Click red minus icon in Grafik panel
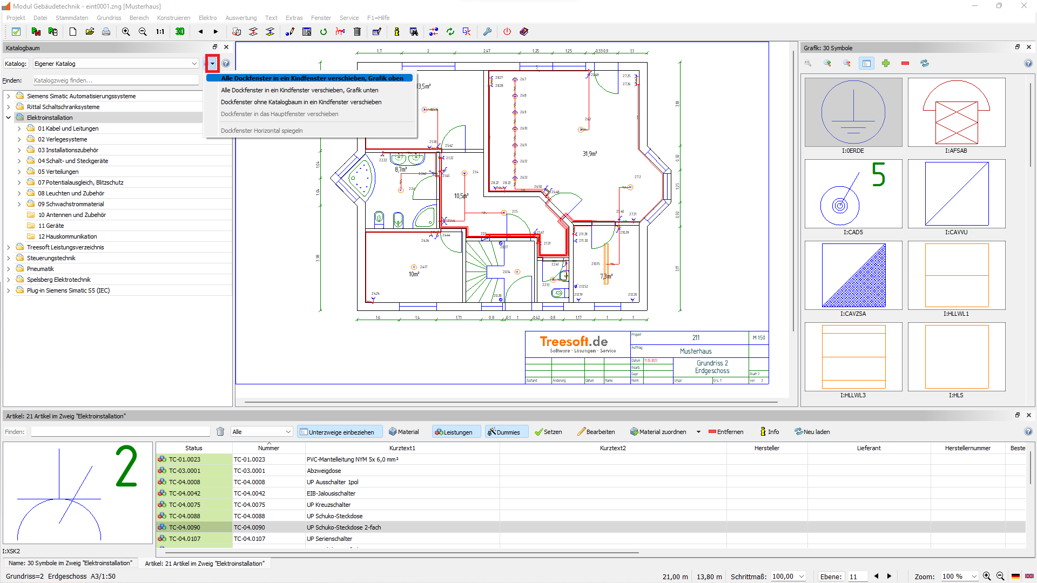The image size is (1037, 583). tap(905, 64)
